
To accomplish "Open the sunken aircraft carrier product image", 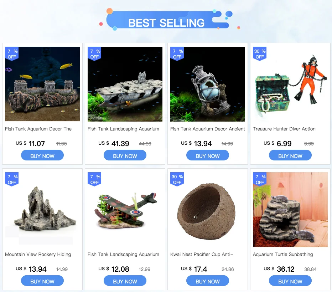I will [x=125, y=84].
